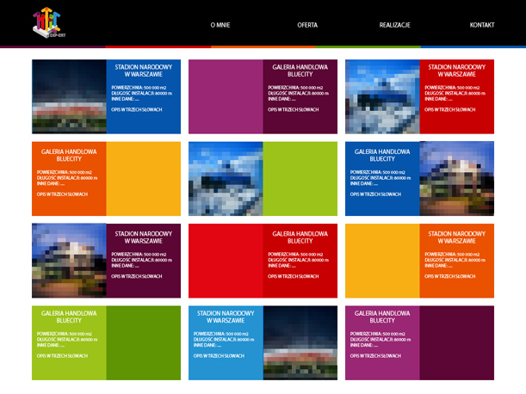The width and height of the screenshot is (526, 394).
Task: Click the colorful Exp-Ert logo
Action: tap(49, 22)
